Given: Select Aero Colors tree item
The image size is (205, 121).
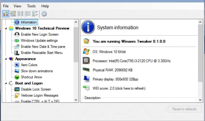Looking at the screenshot, I should coord(29,65).
